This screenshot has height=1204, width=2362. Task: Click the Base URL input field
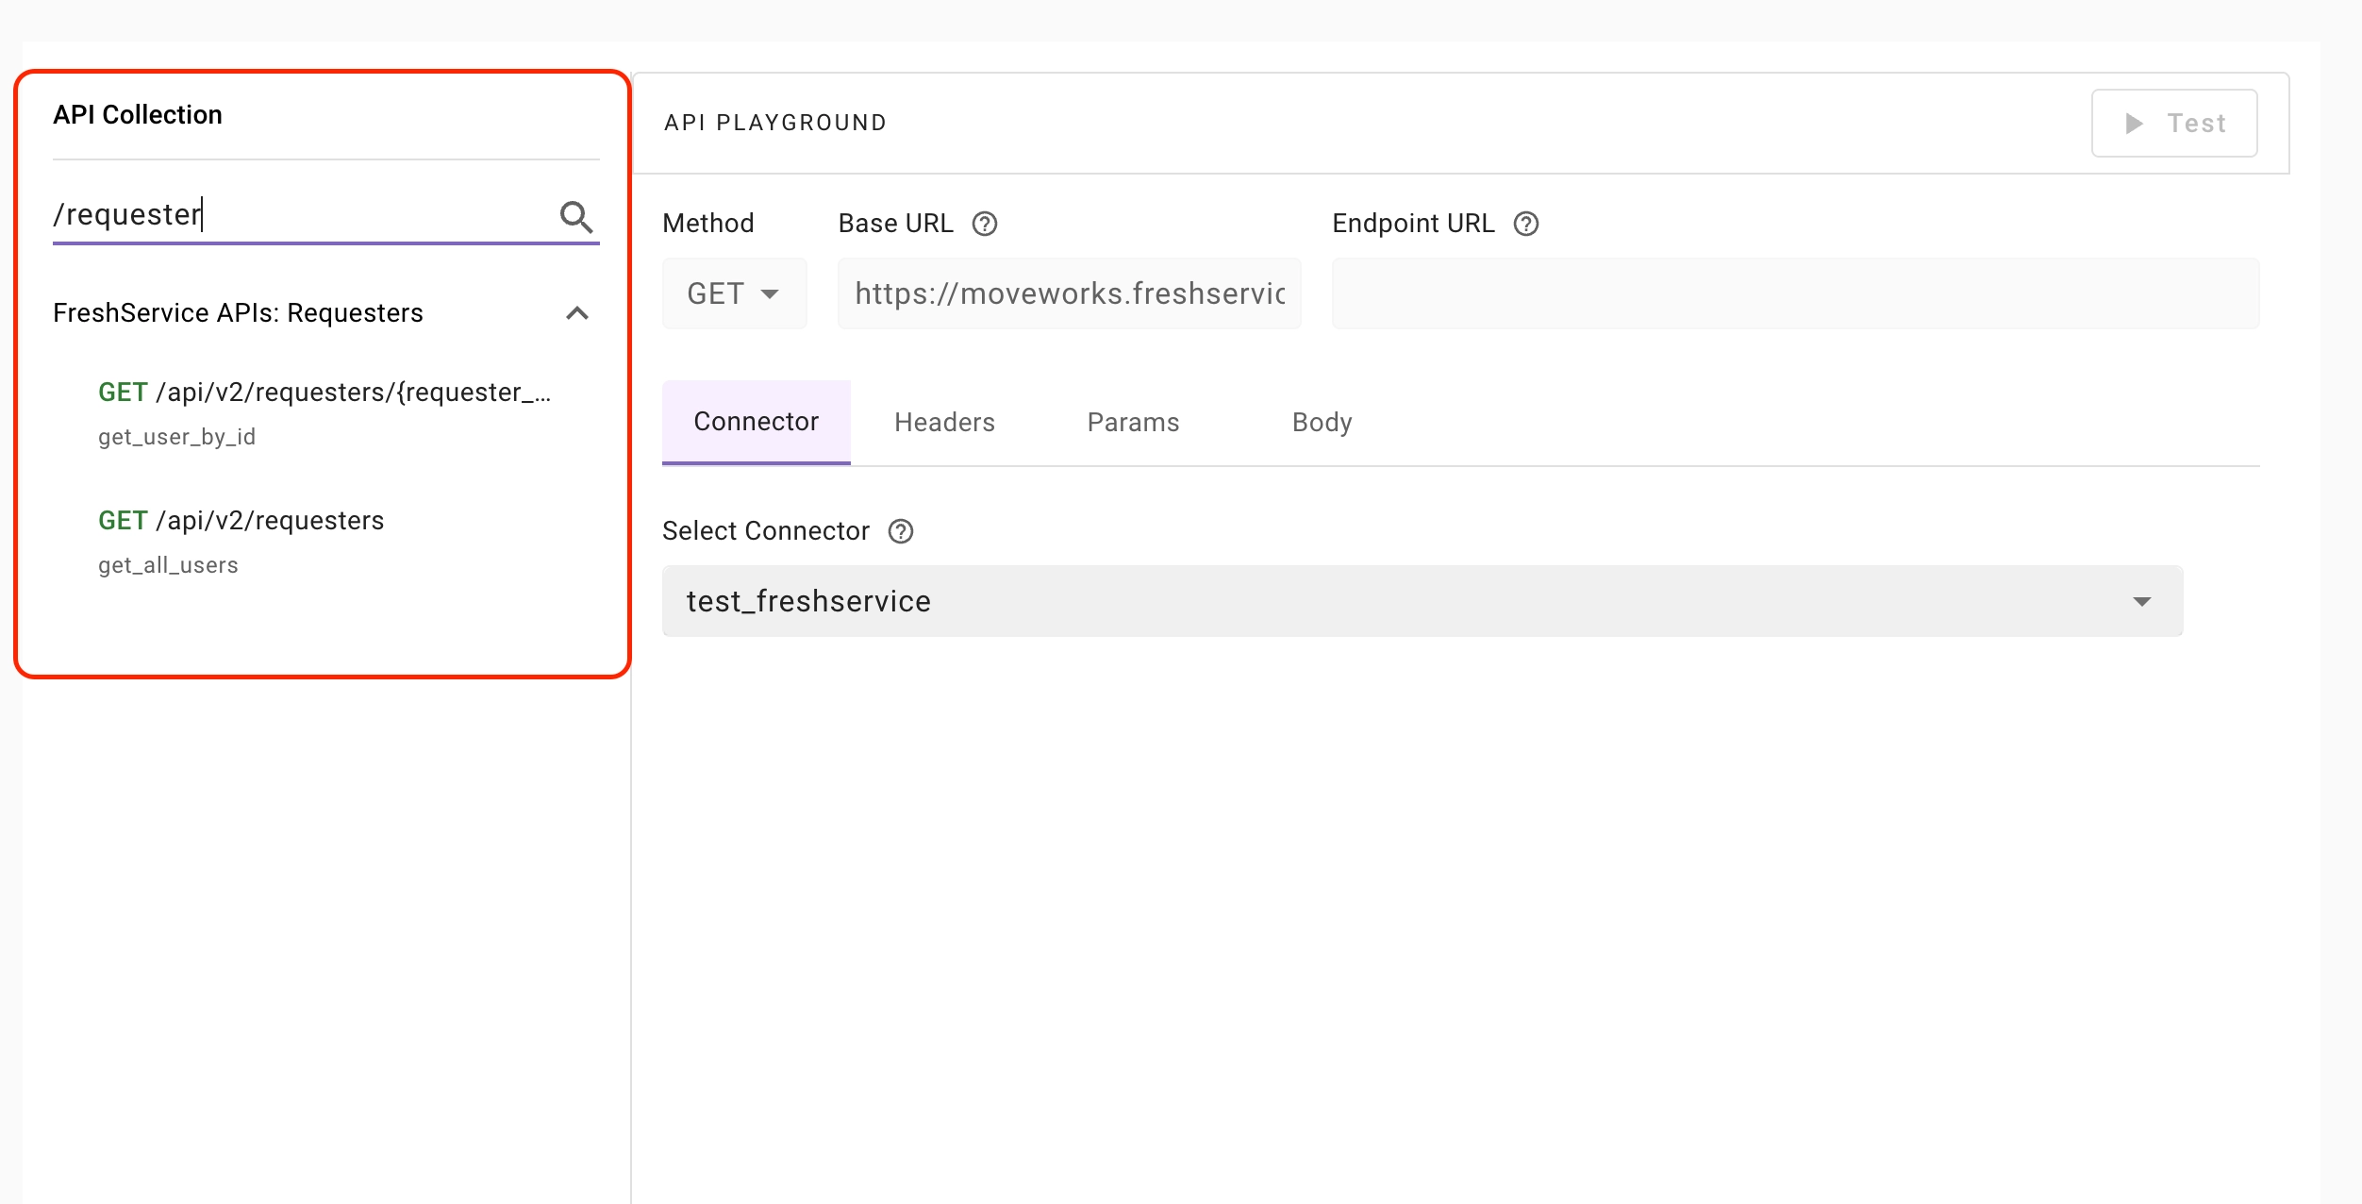(1069, 293)
